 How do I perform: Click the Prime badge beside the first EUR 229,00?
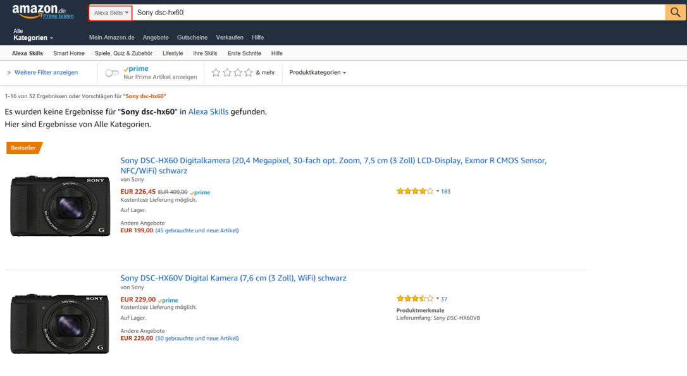point(168,300)
